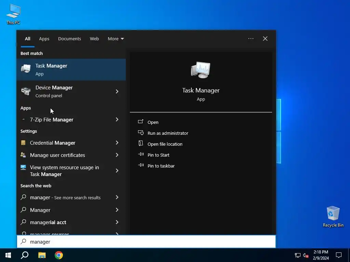Close the search panel with X
The height and width of the screenshot is (262, 350).
(x=265, y=39)
